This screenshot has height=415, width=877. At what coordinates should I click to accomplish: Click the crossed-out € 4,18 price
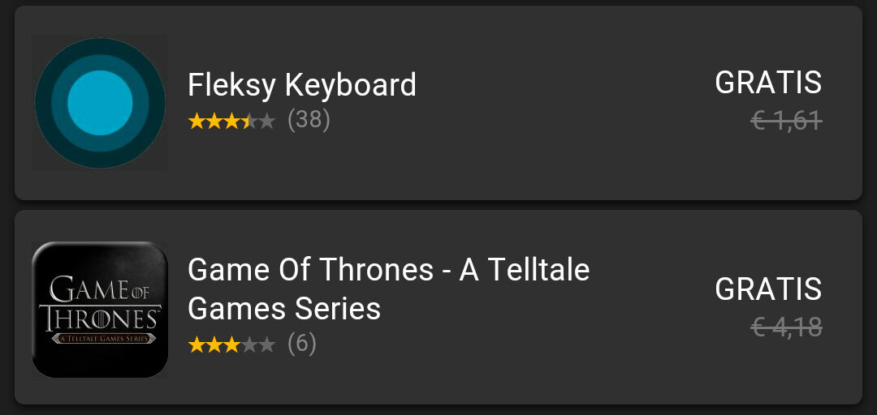[787, 328]
